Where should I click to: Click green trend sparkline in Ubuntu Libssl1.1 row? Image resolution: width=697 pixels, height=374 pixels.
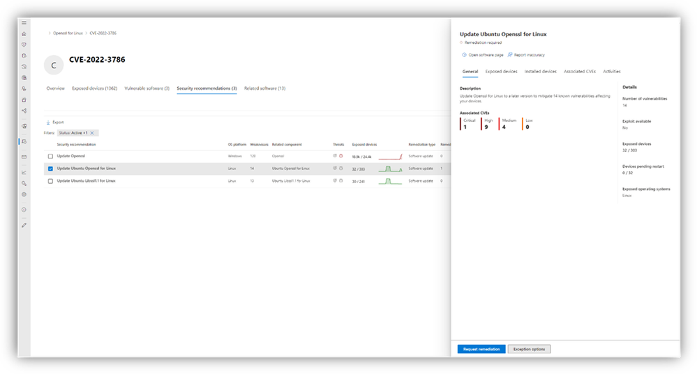tap(390, 182)
